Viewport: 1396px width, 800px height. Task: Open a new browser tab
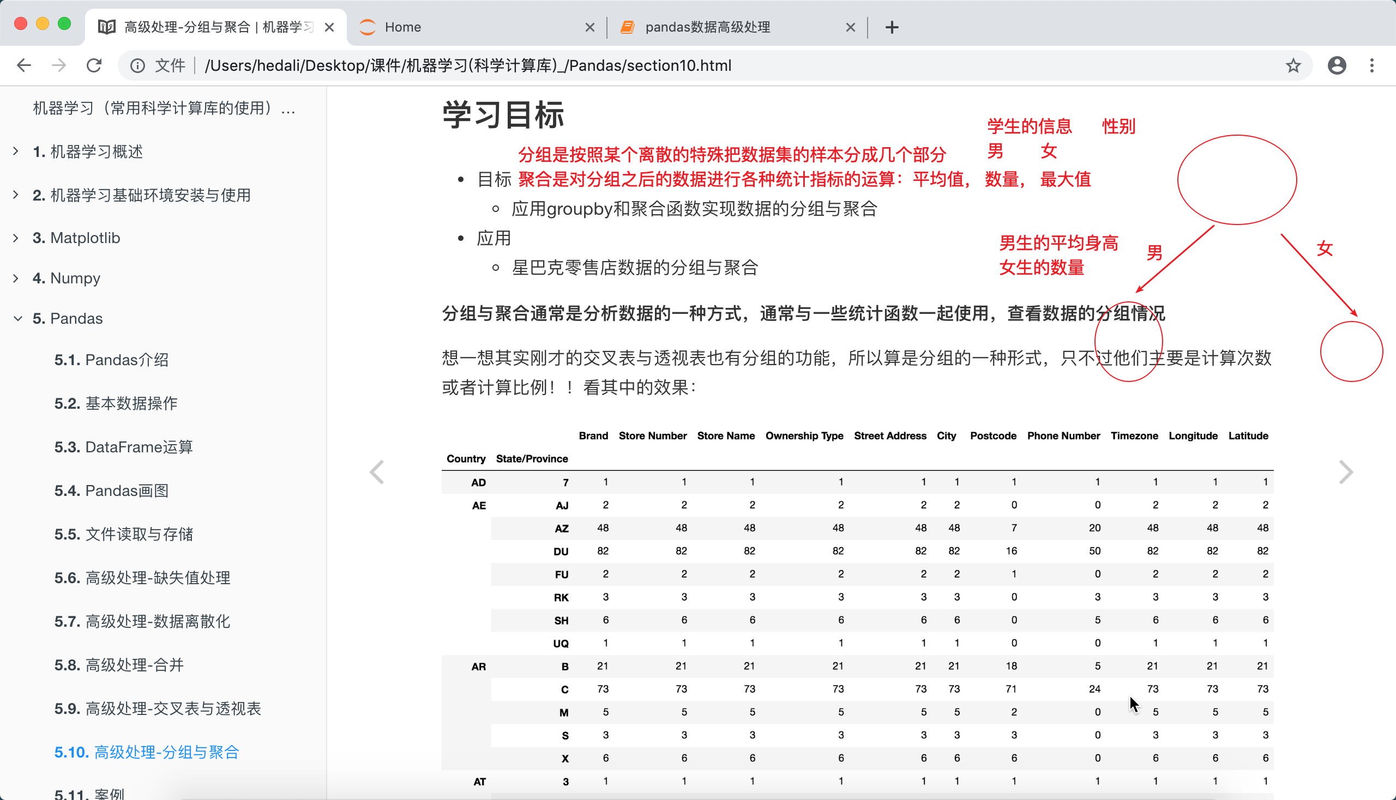892,27
